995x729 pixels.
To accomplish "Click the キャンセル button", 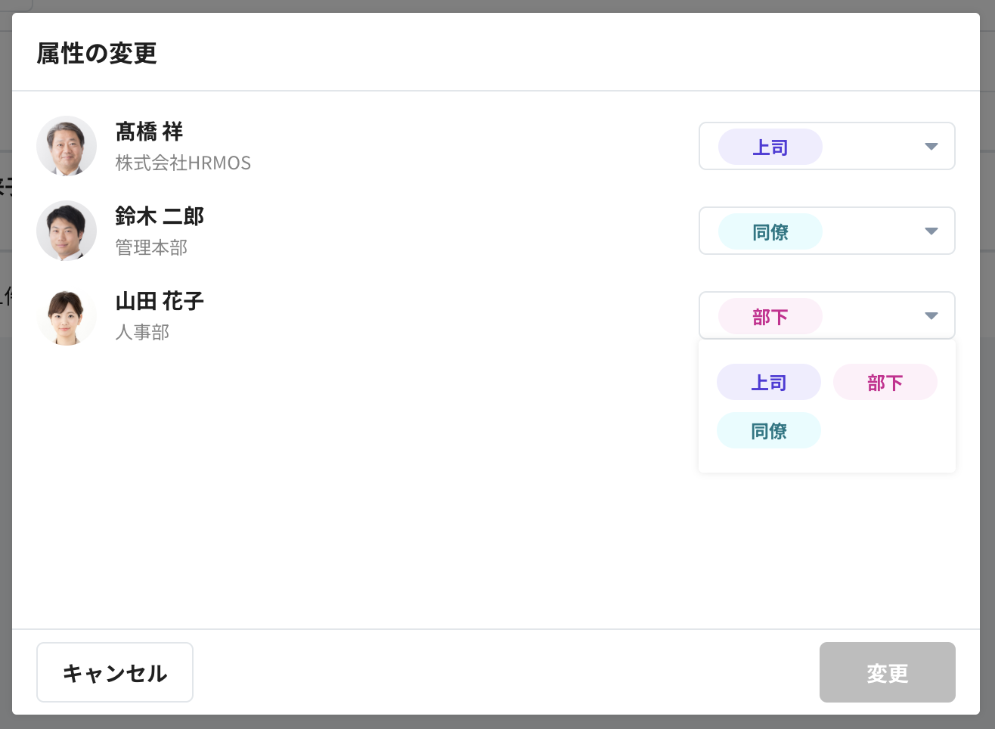I will click(114, 672).
